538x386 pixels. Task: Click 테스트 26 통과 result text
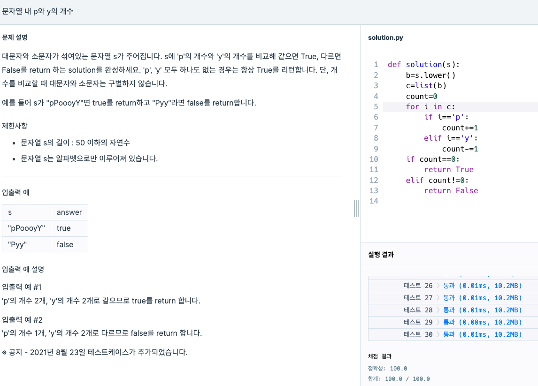483,286
